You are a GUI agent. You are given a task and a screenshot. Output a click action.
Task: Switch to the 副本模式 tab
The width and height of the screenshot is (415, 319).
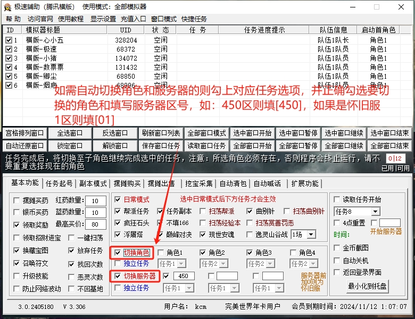[93, 183]
